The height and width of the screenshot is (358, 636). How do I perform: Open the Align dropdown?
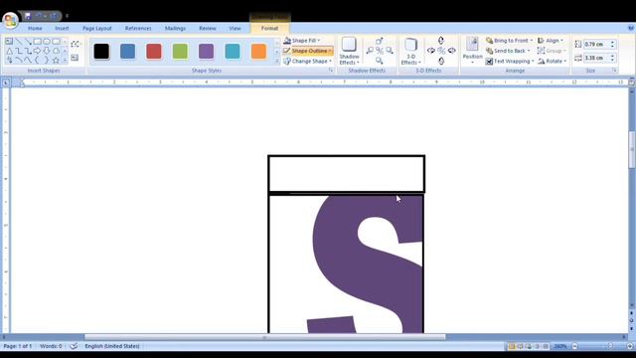coord(551,41)
